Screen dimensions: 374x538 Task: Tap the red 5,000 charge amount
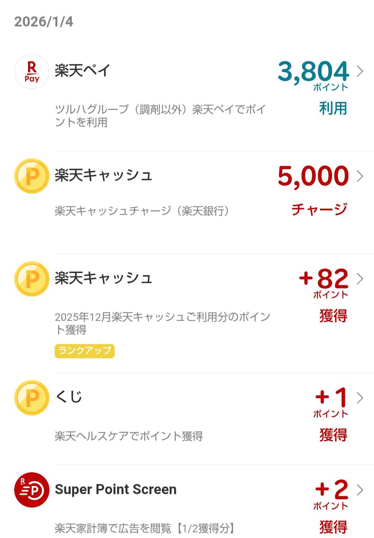click(313, 176)
